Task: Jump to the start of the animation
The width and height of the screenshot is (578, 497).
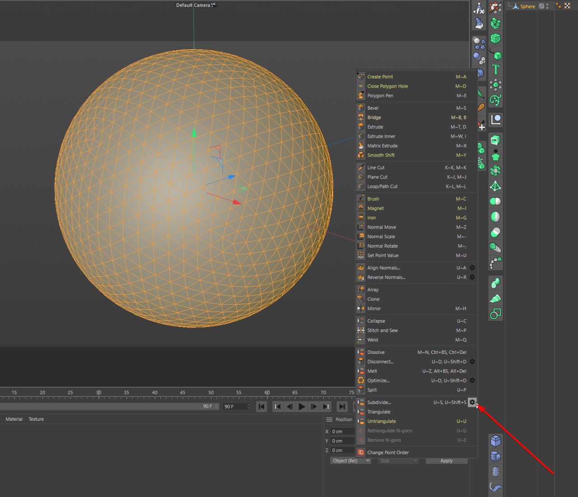Action: click(x=261, y=407)
